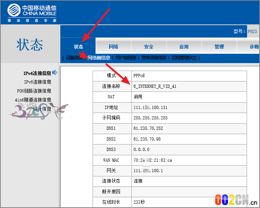This screenshot has width=260, height=208.
Task: Switch to the 网络 tab
Action: (x=113, y=47)
